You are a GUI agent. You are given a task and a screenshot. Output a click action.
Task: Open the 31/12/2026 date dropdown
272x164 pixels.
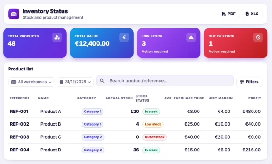point(75,82)
